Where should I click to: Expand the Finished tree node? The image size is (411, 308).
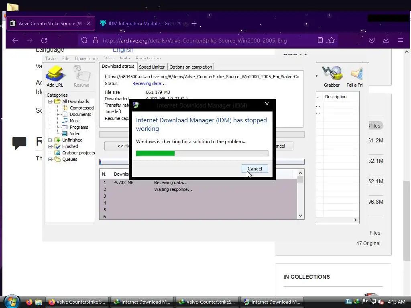[x=50, y=146]
